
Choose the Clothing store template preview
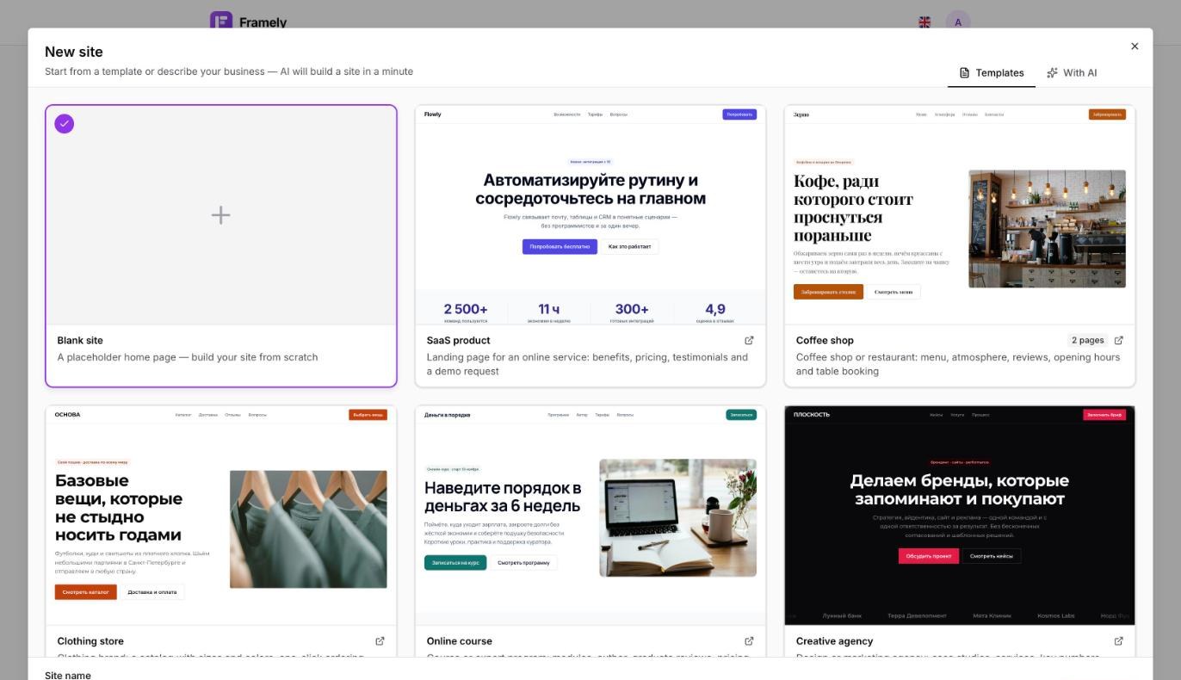[x=221, y=516]
